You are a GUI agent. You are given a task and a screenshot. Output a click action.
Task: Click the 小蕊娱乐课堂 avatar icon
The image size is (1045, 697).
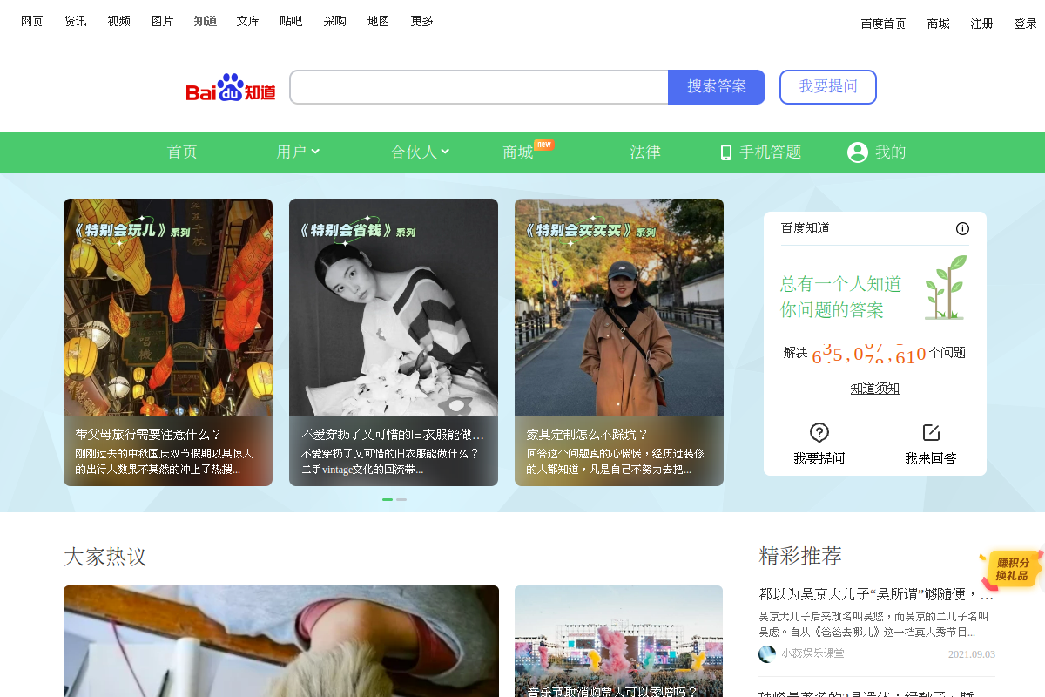pos(766,653)
